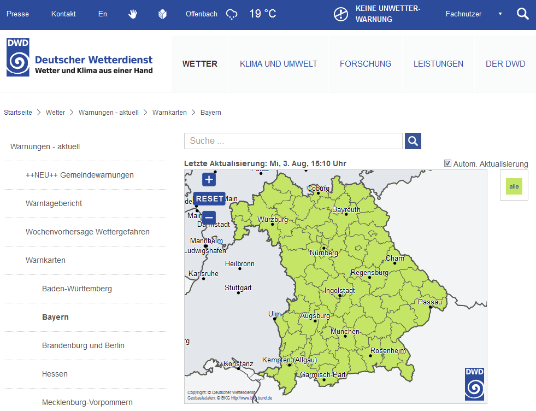
Task: Switch language to En
Action: click(103, 14)
